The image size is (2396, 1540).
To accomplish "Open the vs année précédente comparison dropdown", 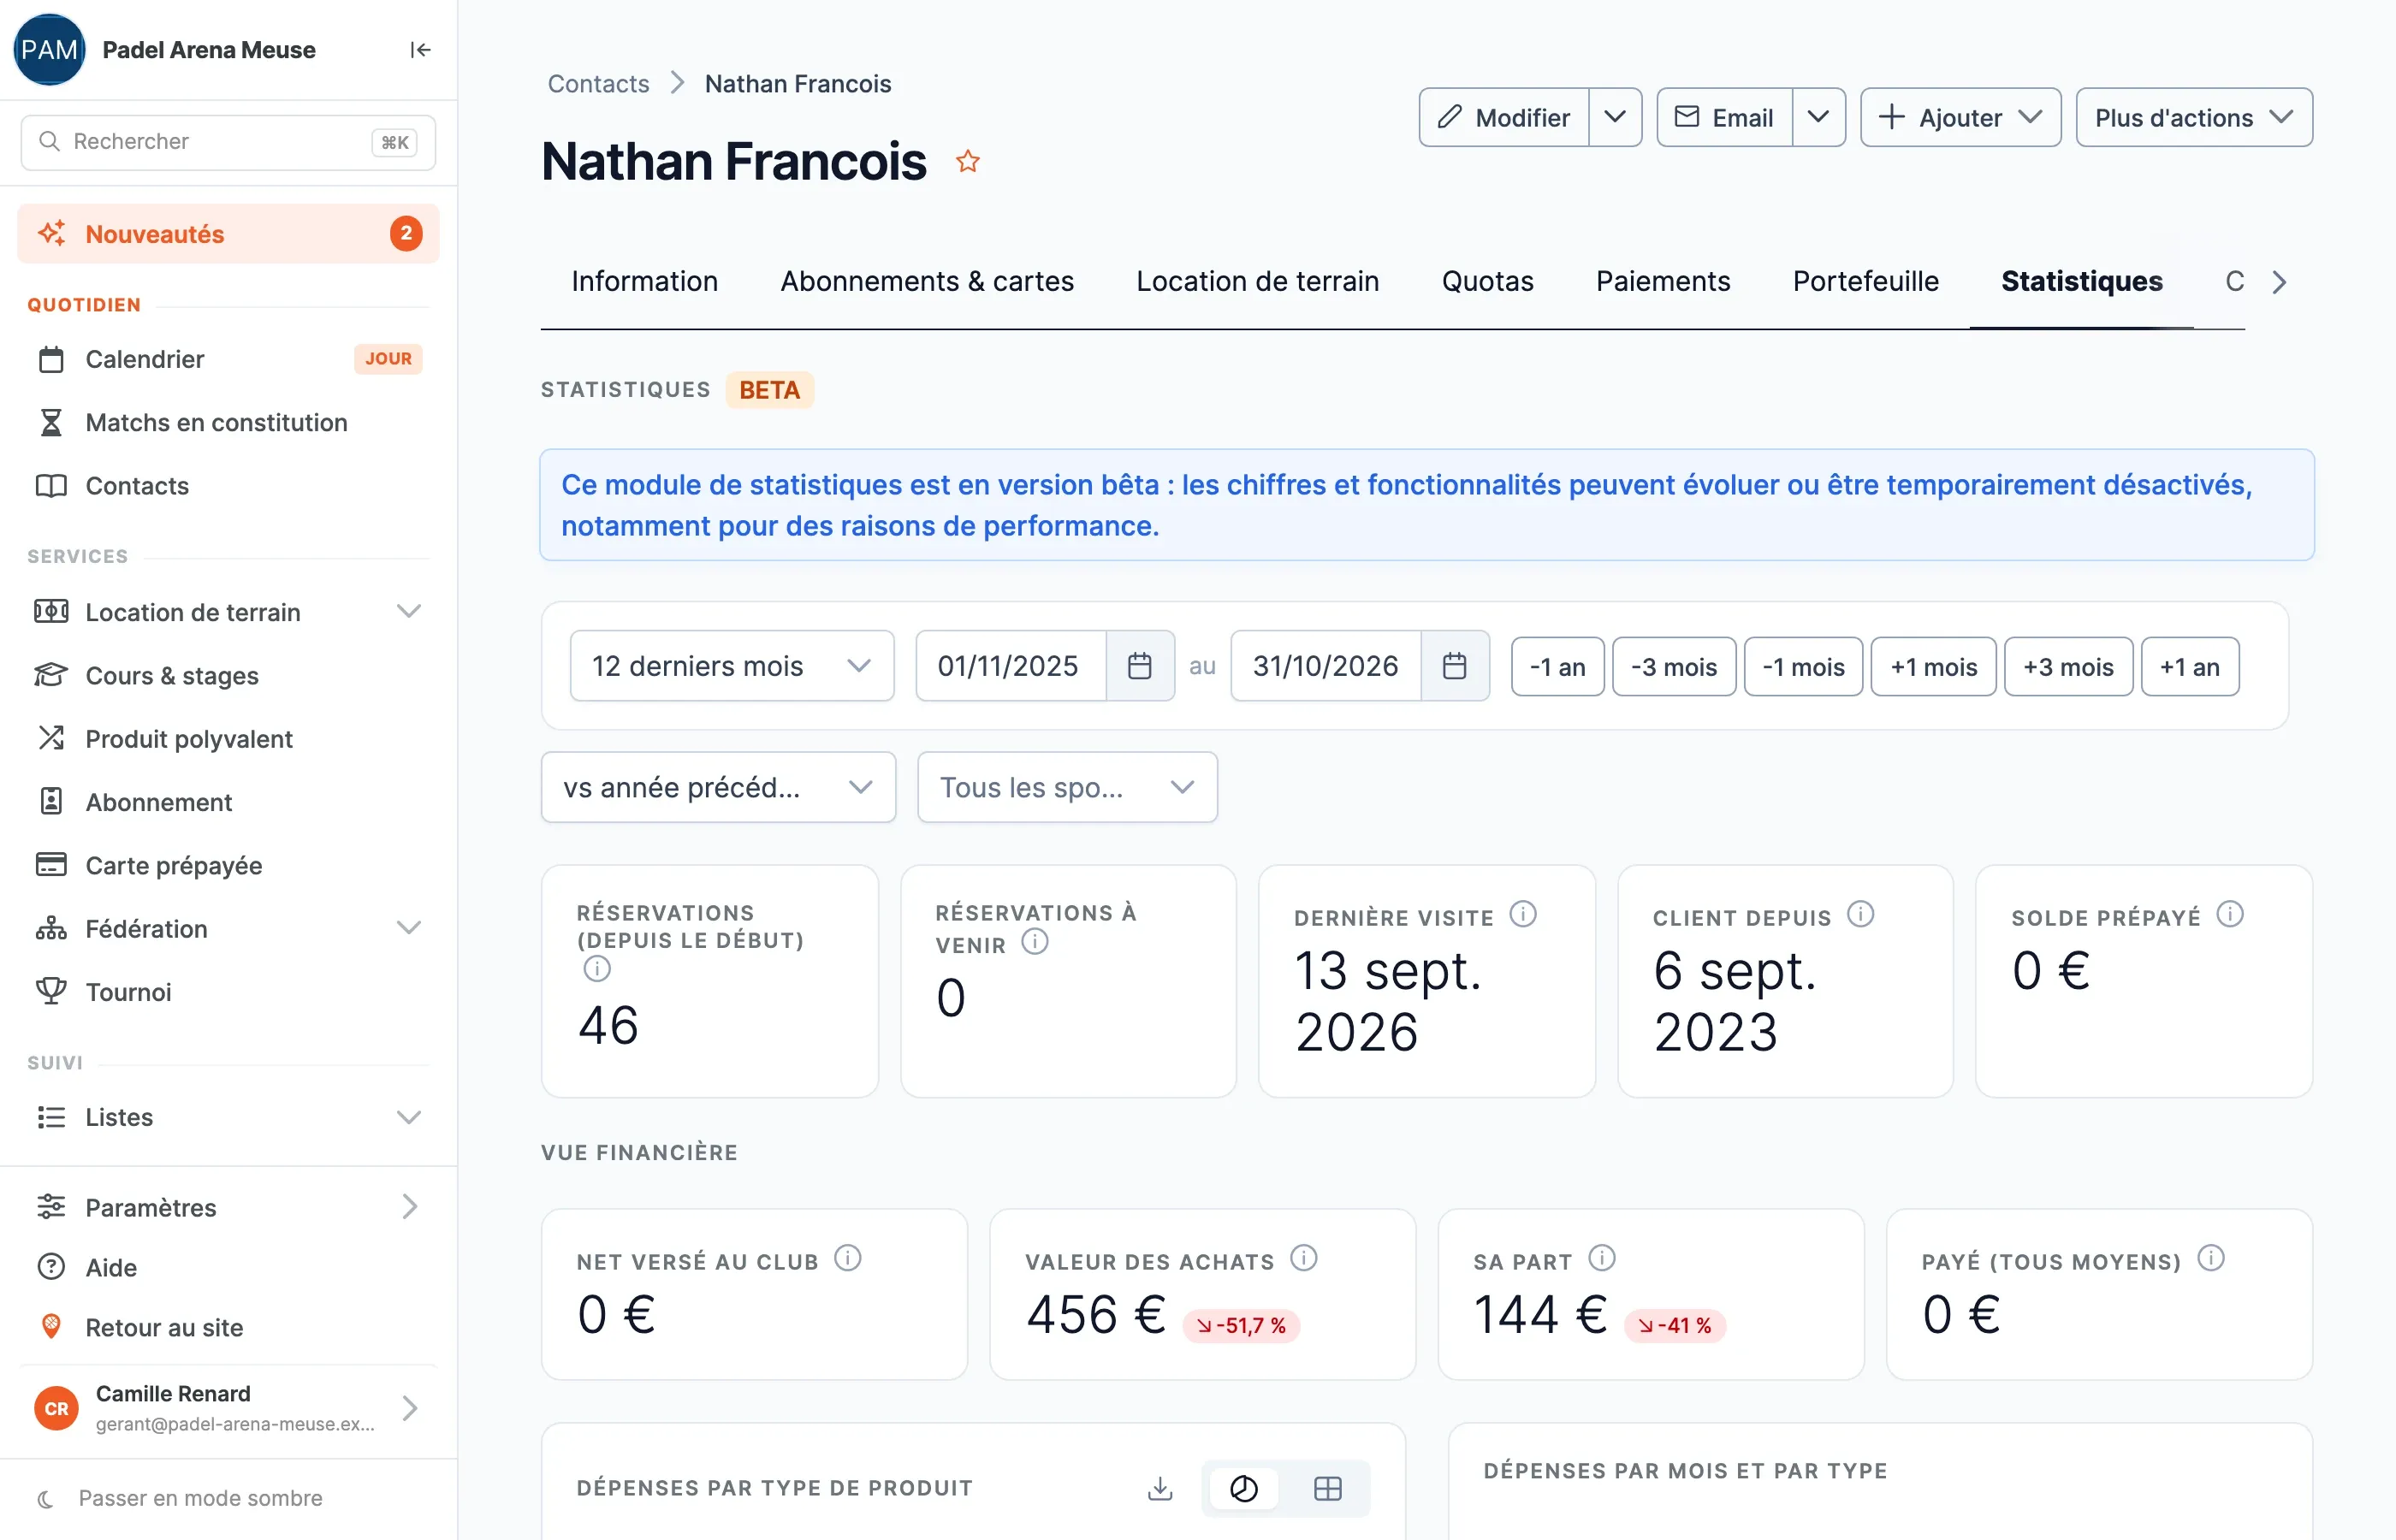I will click(x=718, y=787).
